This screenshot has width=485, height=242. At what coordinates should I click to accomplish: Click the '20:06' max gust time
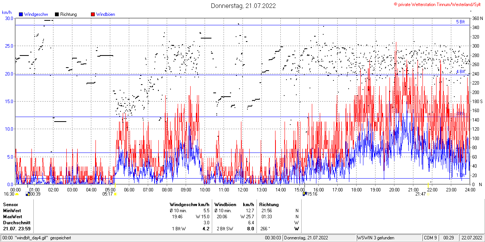[x=222, y=217]
